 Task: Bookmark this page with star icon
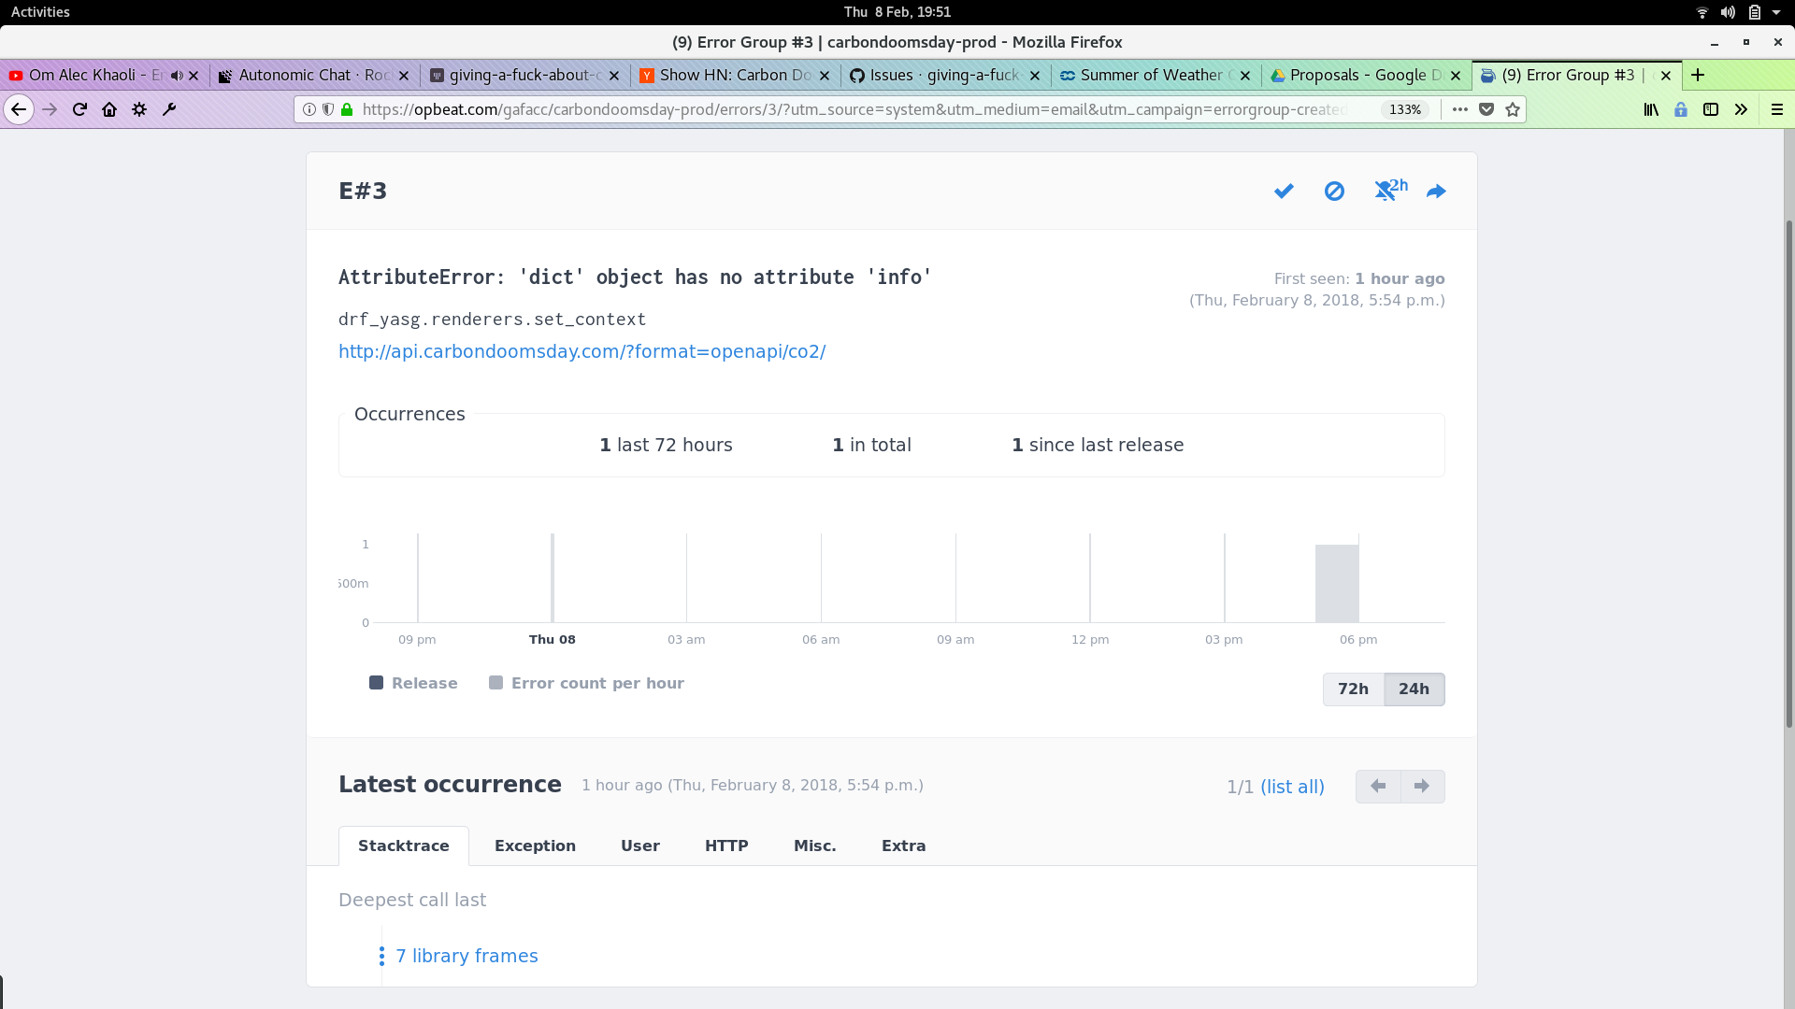[1513, 109]
